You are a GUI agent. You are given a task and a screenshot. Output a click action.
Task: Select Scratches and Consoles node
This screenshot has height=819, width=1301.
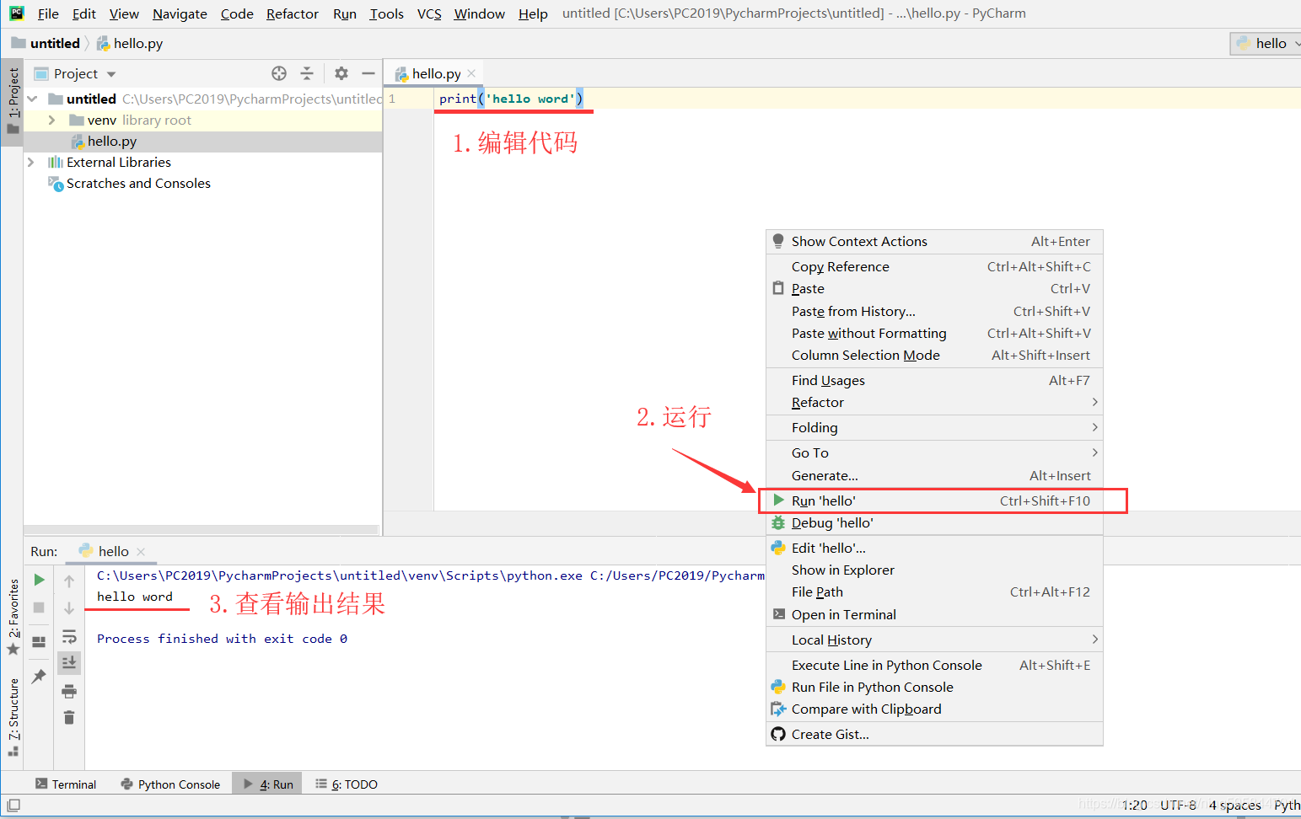pos(138,183)
